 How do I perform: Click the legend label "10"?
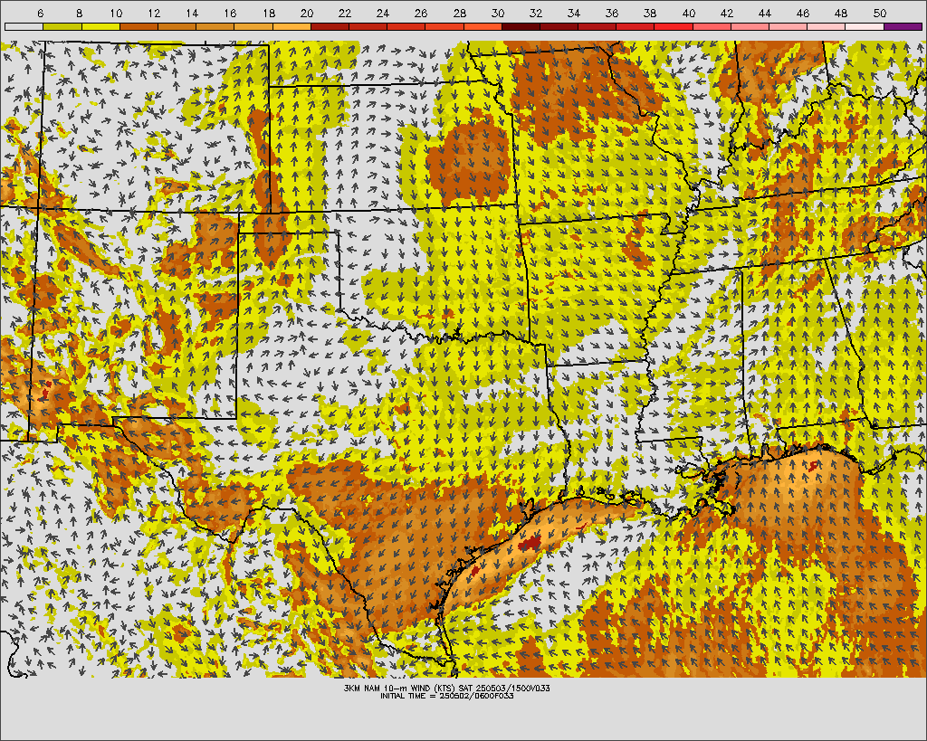pyautogui.click(x=116, y=13)
